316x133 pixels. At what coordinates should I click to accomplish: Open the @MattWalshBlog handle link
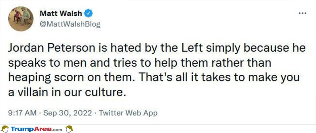tap(70, 24)
